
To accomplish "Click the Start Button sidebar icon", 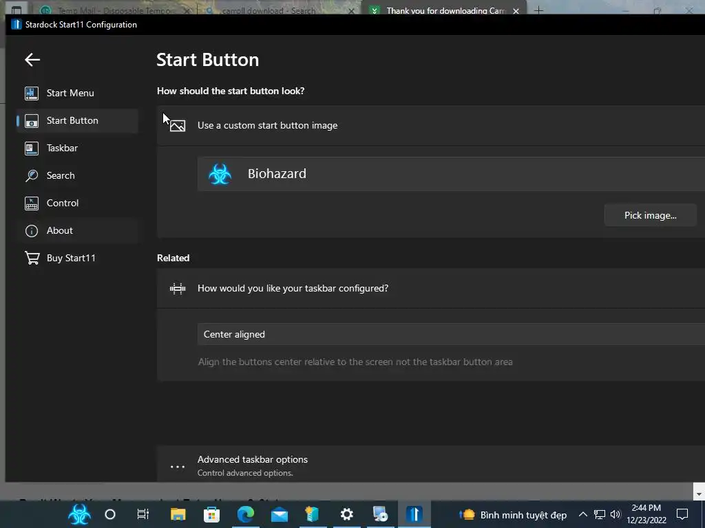I will [32, 120].
